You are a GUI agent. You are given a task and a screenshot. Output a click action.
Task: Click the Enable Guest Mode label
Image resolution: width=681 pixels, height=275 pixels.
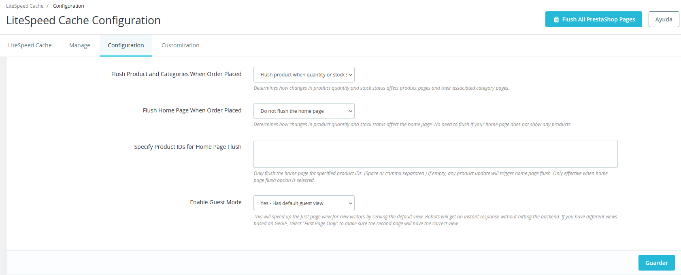click(x=216, y=202)
